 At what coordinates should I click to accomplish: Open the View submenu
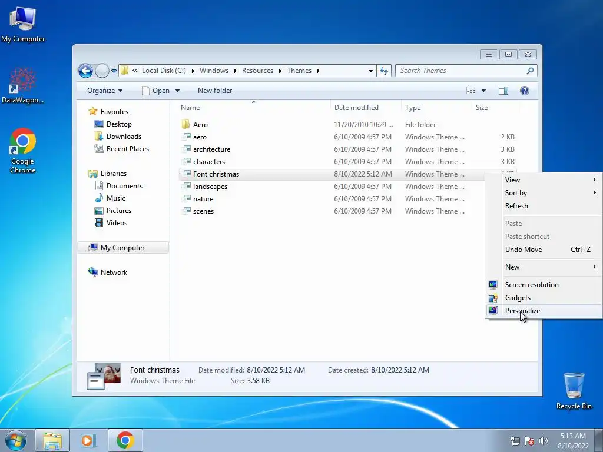(544, 180)
